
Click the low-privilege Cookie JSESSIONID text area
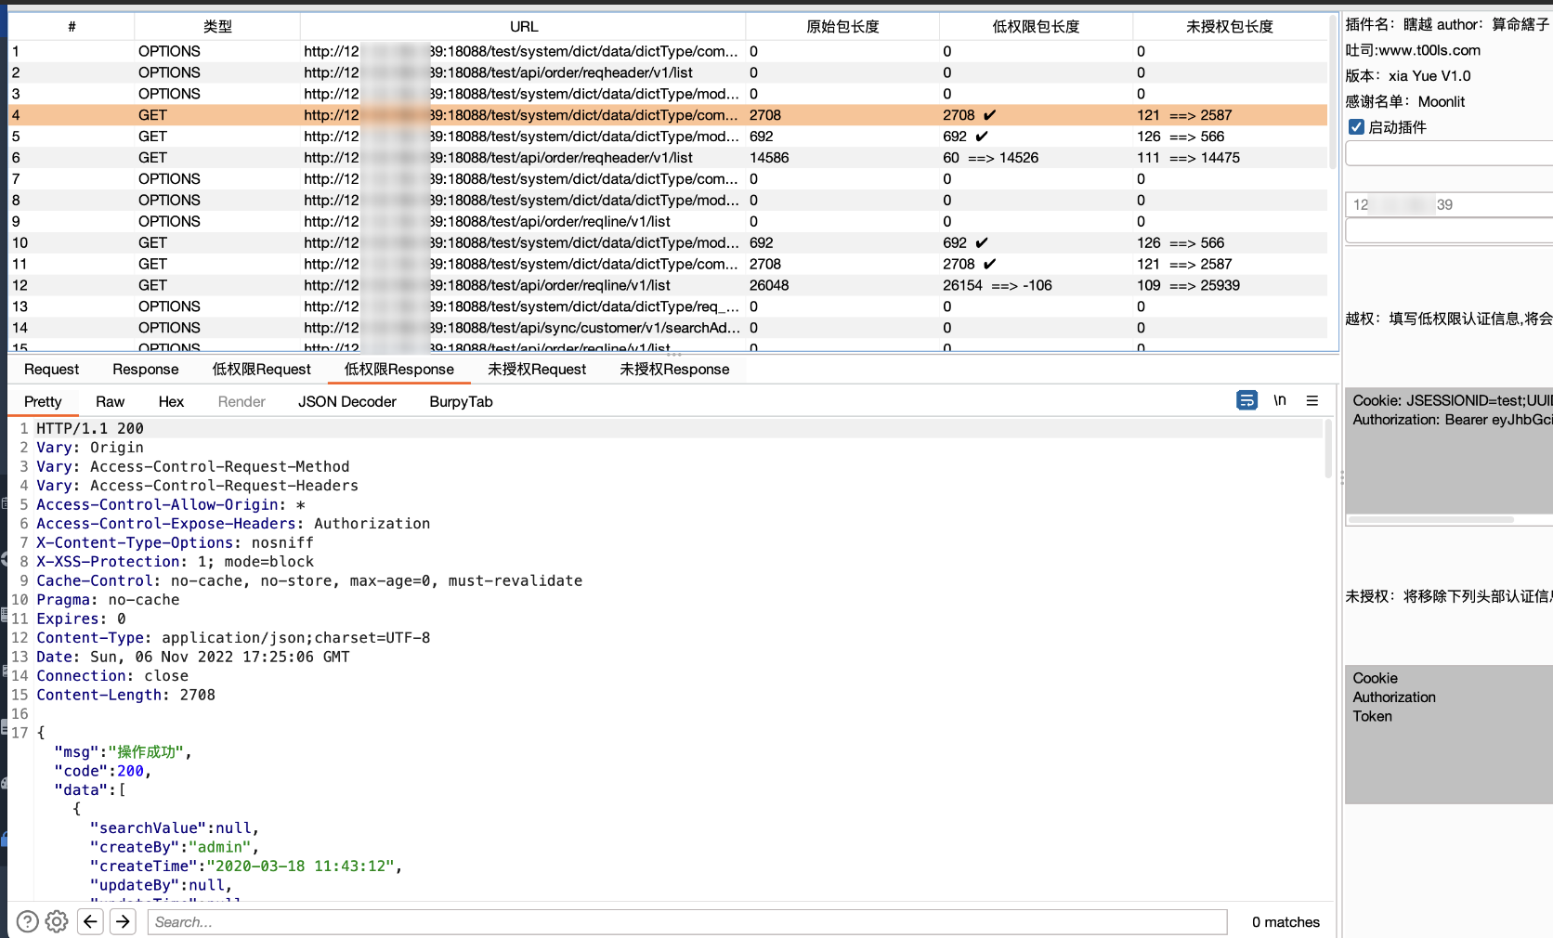pyautogui.click(x=1449, y=450)
